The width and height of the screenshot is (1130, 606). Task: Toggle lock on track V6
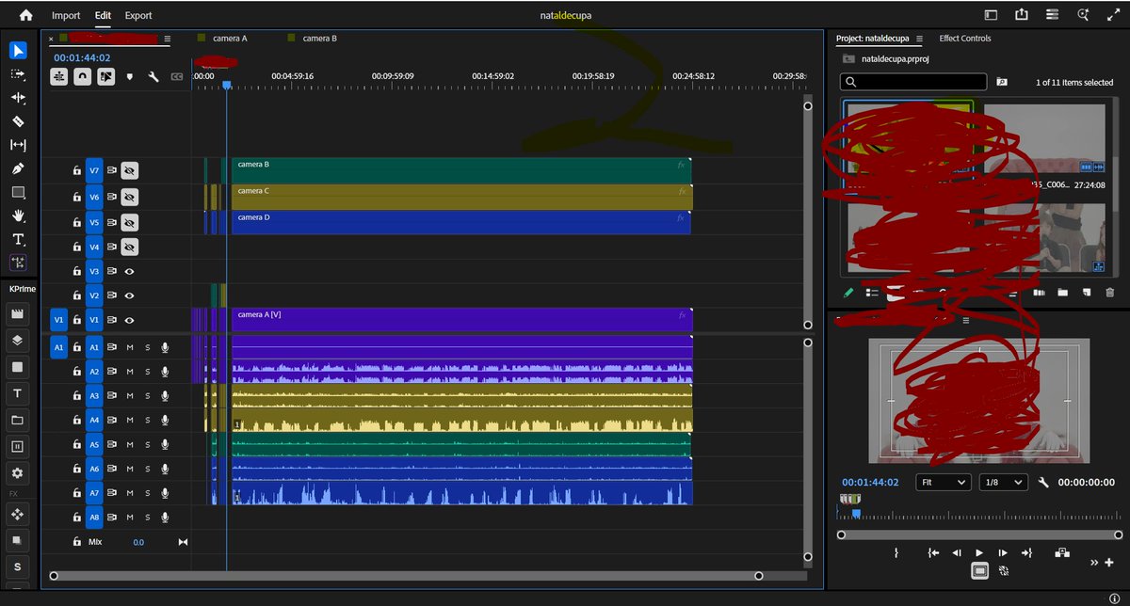[77, 198]
